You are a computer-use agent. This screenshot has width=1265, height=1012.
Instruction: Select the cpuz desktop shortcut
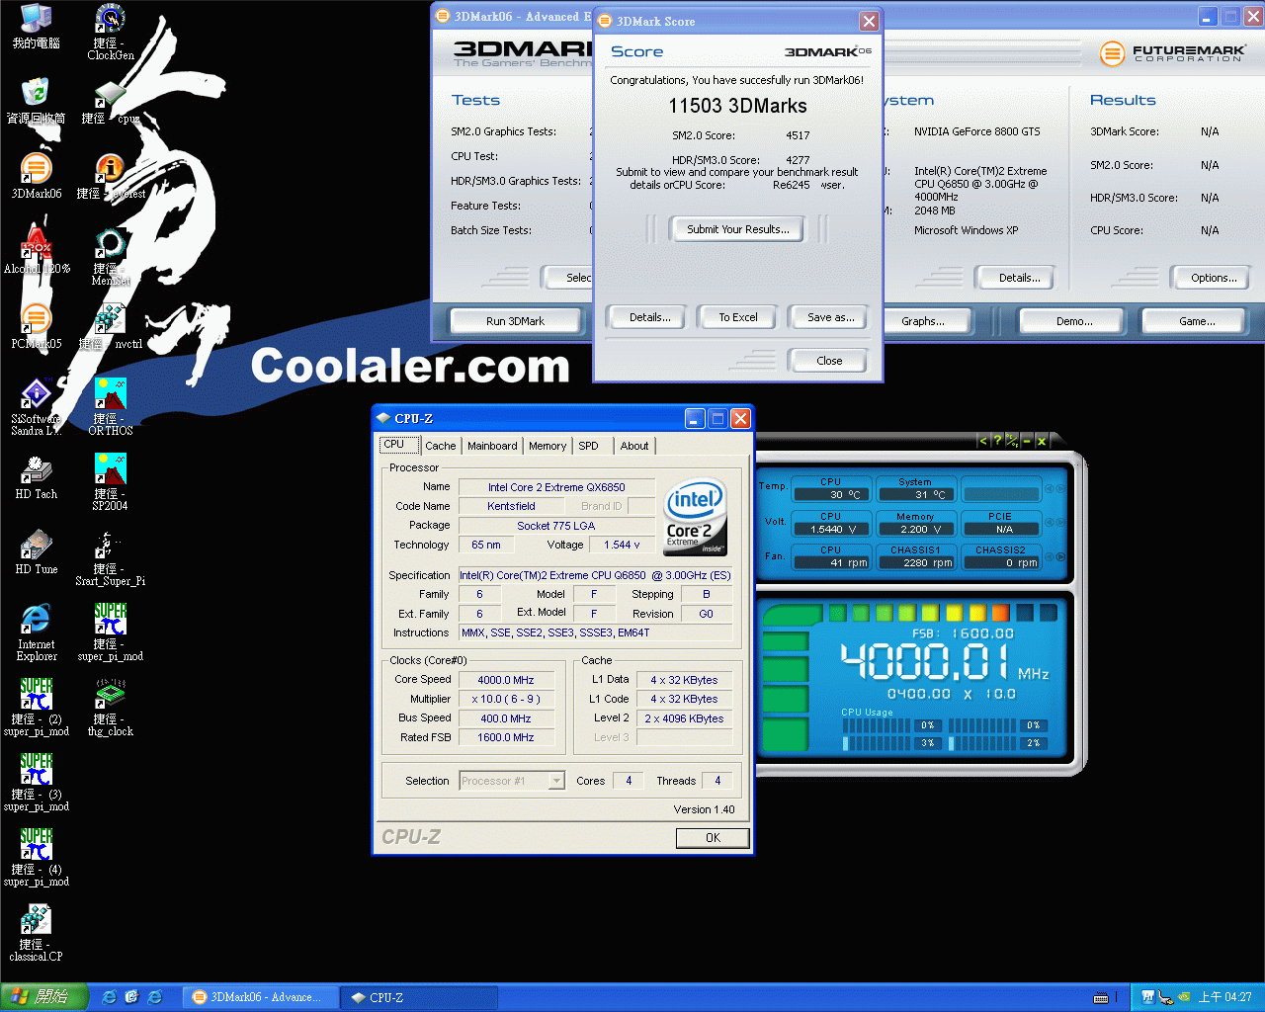click(x=111, y=101)
